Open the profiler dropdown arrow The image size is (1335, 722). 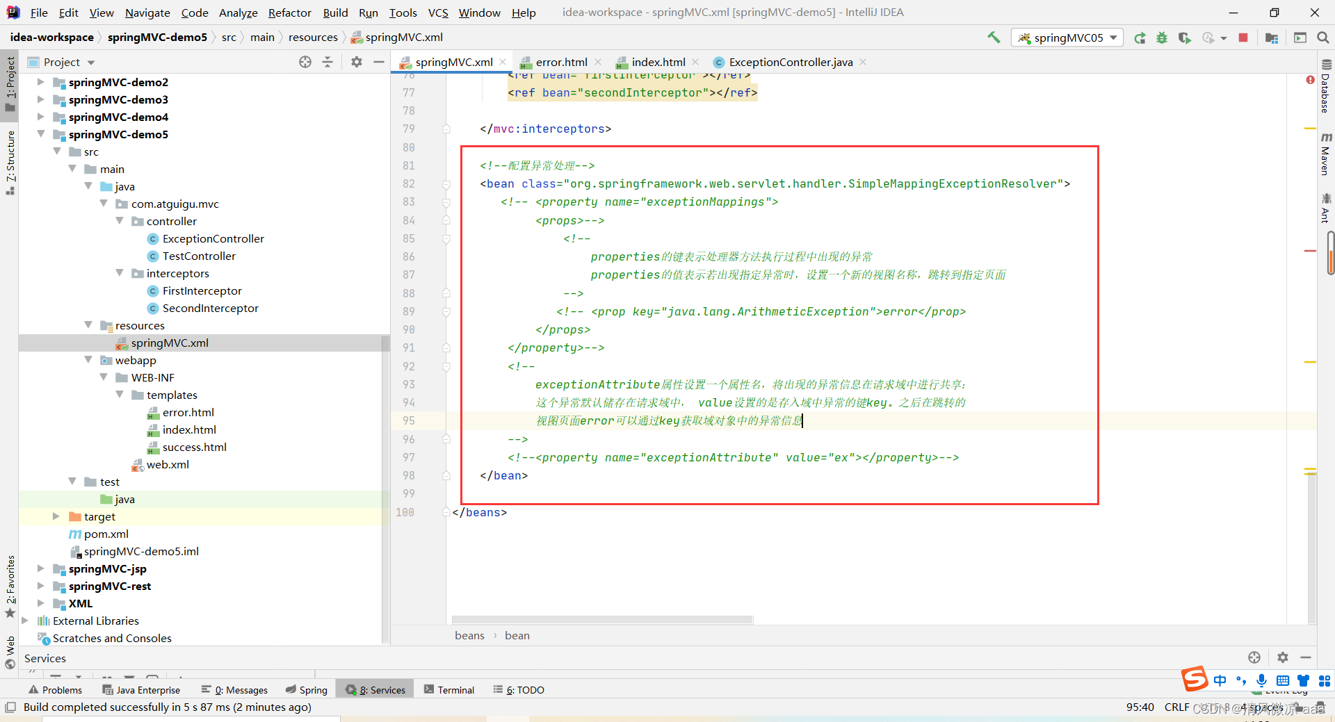pos(1223,38)
